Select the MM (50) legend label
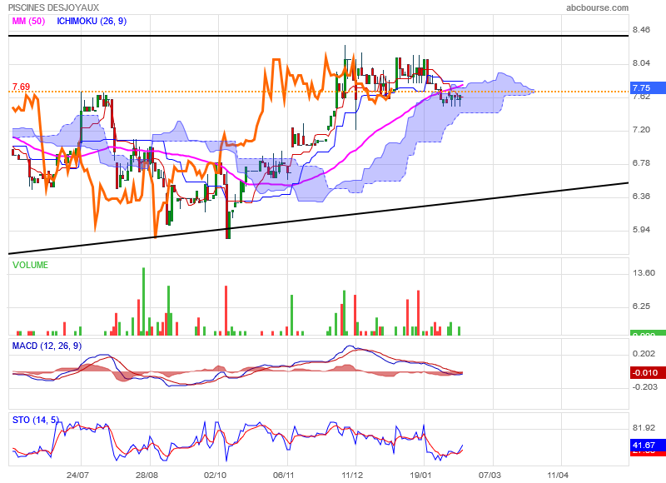 click(28, 22)
